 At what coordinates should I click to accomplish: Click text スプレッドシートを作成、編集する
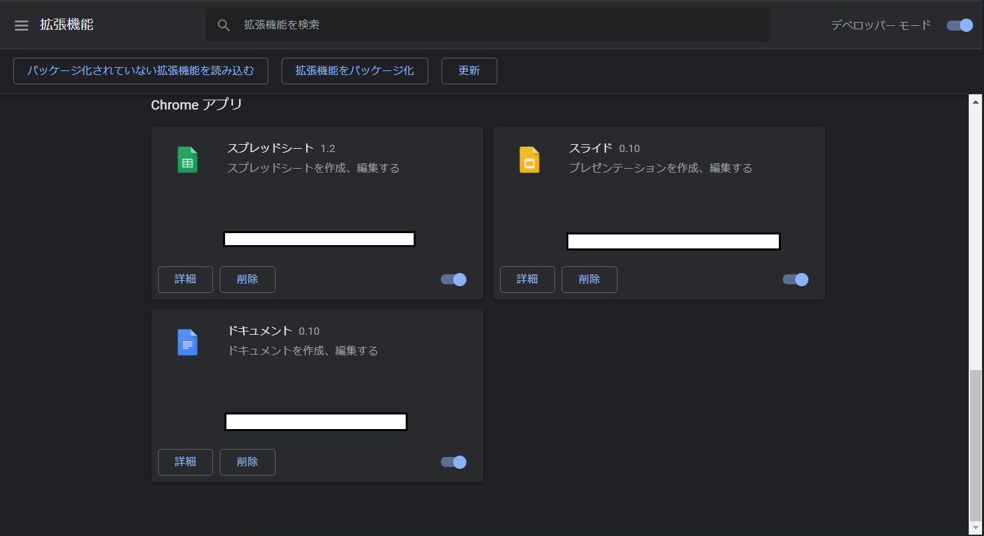point(313,168)
